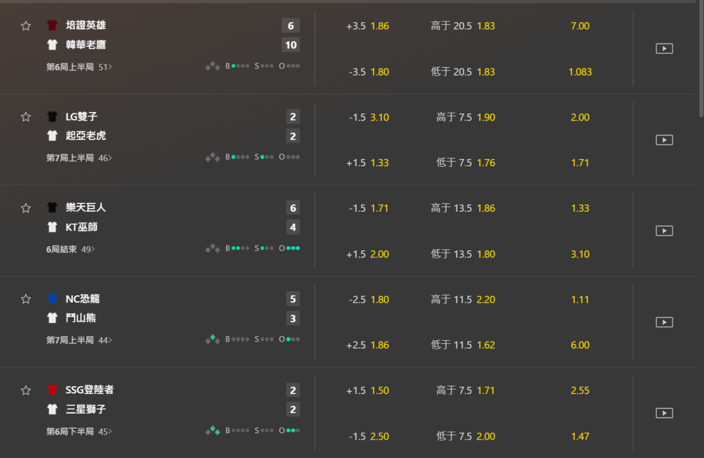This screenshot has height=458, width=704.
Task: Watch live stream of 樂天巨人 match
Action: 664,231
